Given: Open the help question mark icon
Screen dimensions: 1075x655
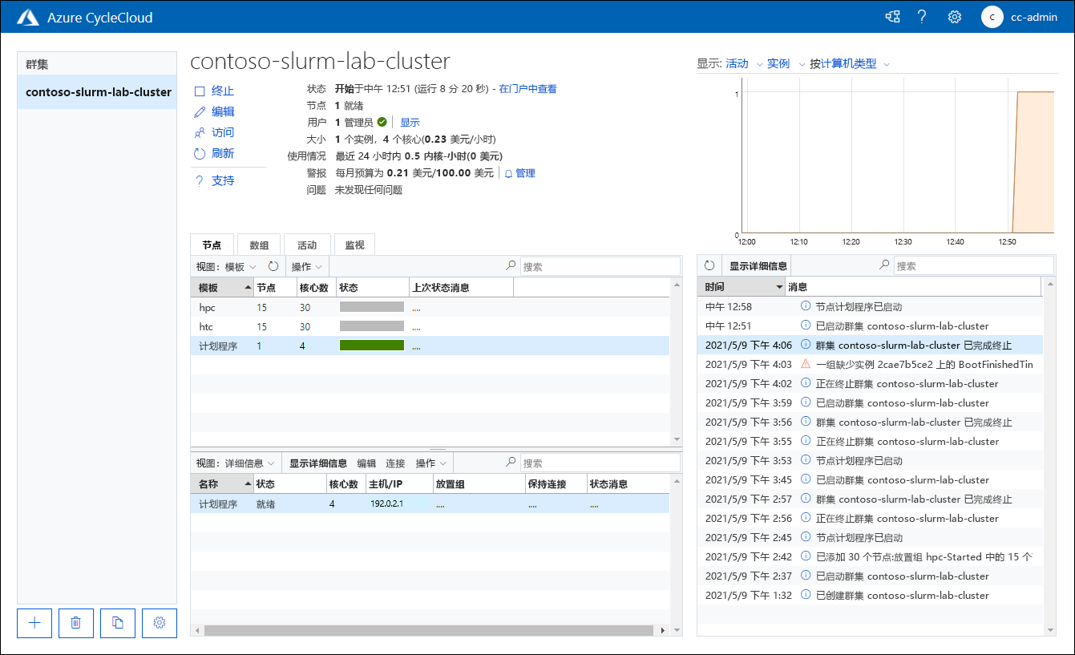Looking at the screenshot, I should [922, 17].
